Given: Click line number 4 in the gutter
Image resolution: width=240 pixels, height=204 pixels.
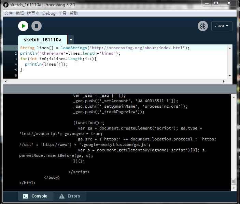Looking at the screenshot, I should click(16, 65).
